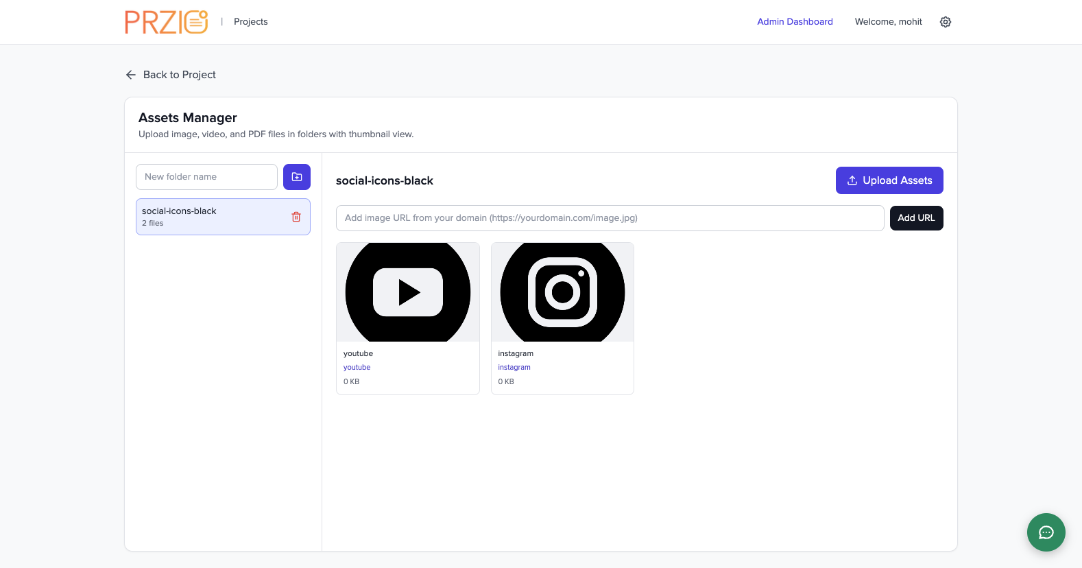
Task: Click the Upload Assets button
Action: click(x=889, y=180)
